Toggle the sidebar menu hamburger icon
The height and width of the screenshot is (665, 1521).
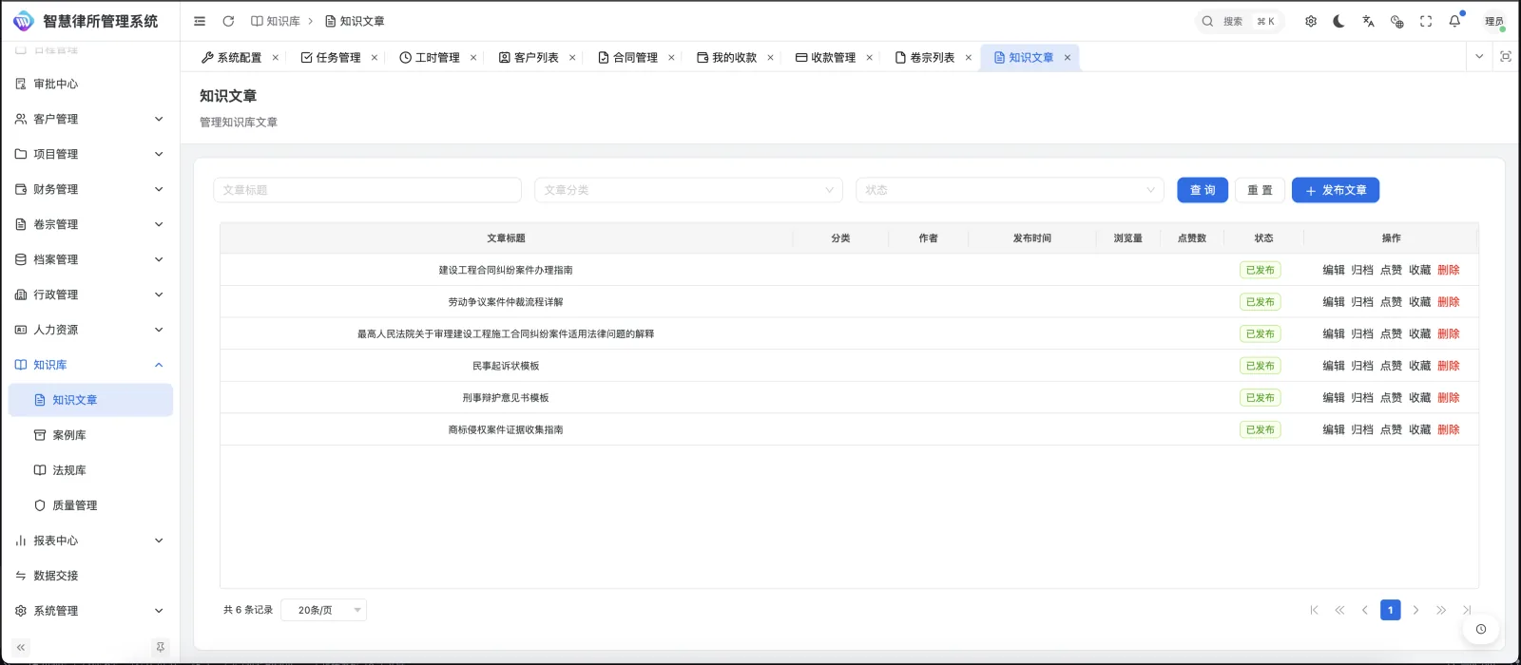coord(200,21)
